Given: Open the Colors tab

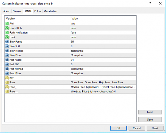Looking at the screenshot, I should (x=38, y=11).
